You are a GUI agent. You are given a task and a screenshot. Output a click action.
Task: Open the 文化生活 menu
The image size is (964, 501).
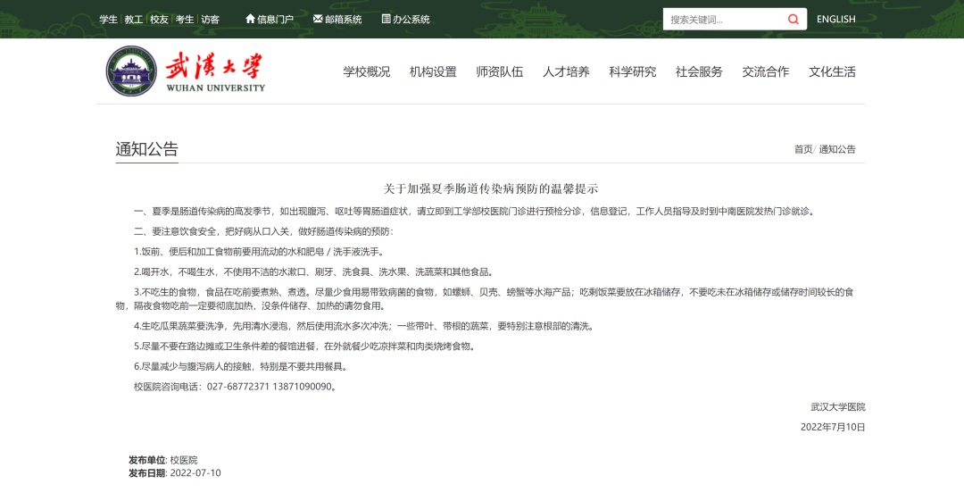click(832, 71)
